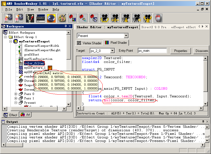
Task: Click the Pass 0 pass icon
Action: click(21, 94)
